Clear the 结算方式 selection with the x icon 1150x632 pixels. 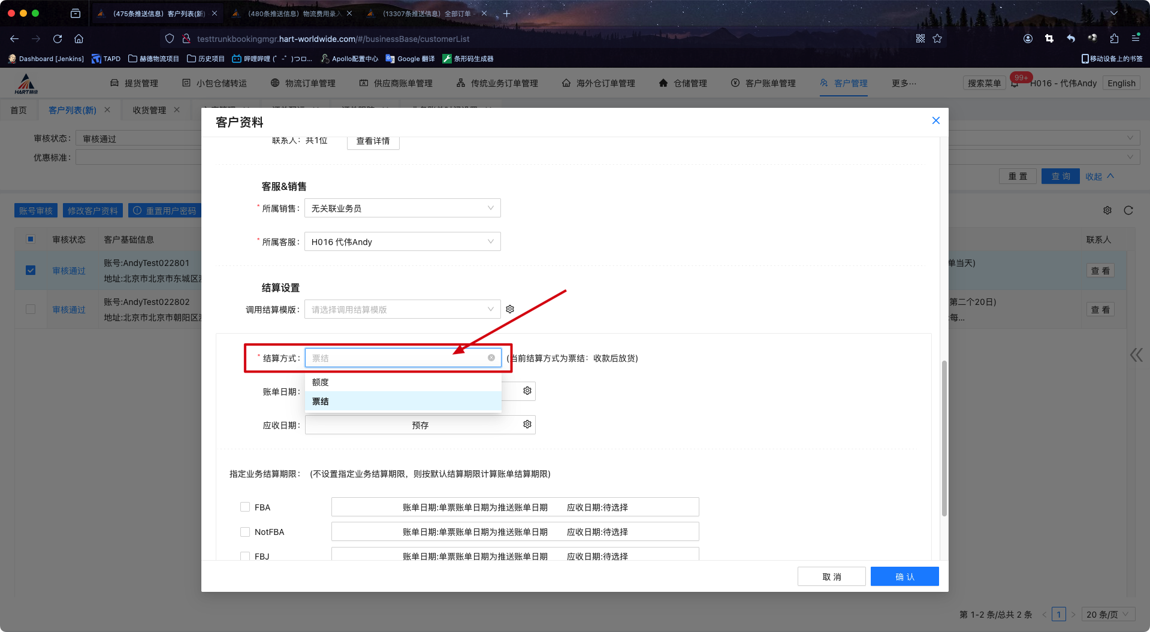click(491, 358)
